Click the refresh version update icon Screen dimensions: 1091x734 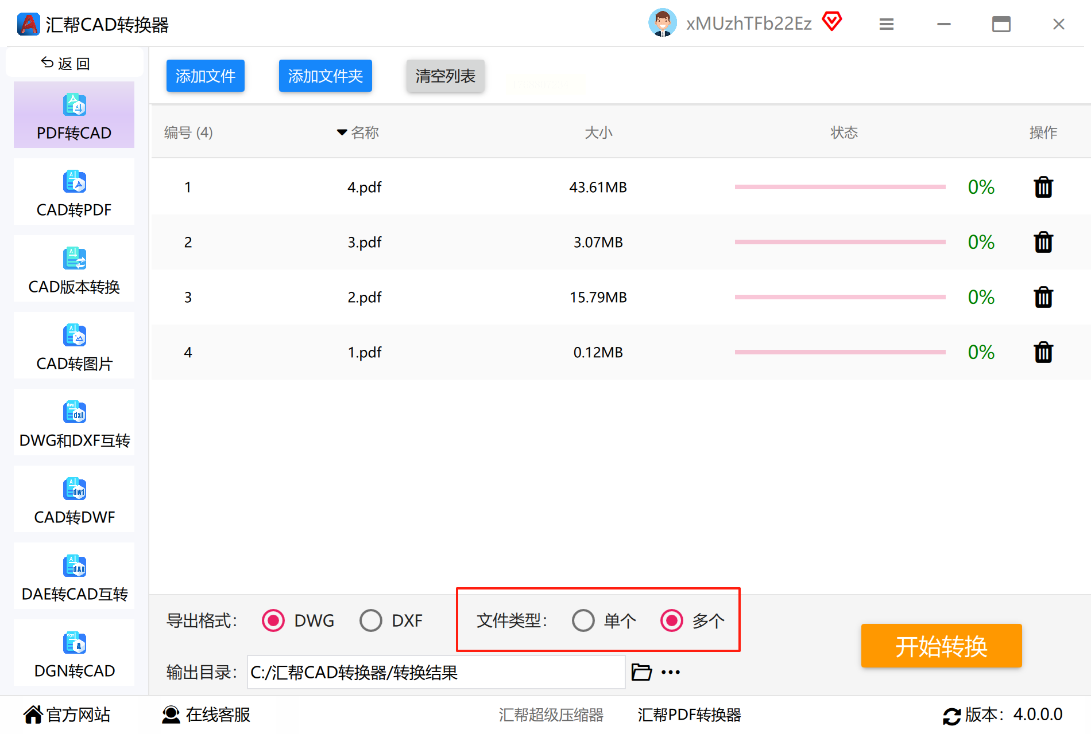[952, 716]
